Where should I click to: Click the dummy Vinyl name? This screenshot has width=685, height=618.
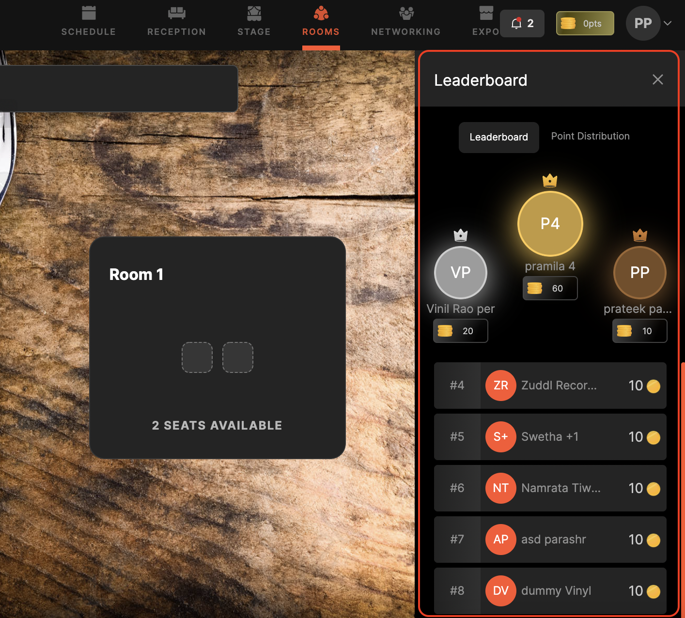pos(556,591)
